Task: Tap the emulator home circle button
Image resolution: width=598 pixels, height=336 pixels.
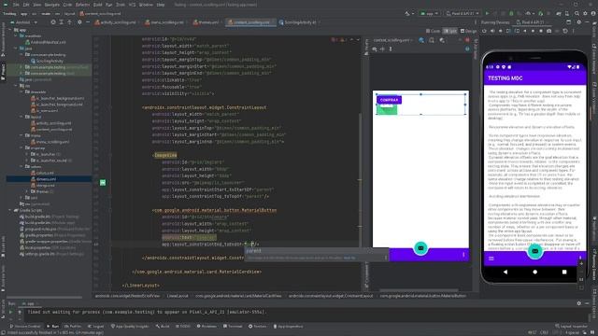Action: pyautogui.click(x=534, y=272)
